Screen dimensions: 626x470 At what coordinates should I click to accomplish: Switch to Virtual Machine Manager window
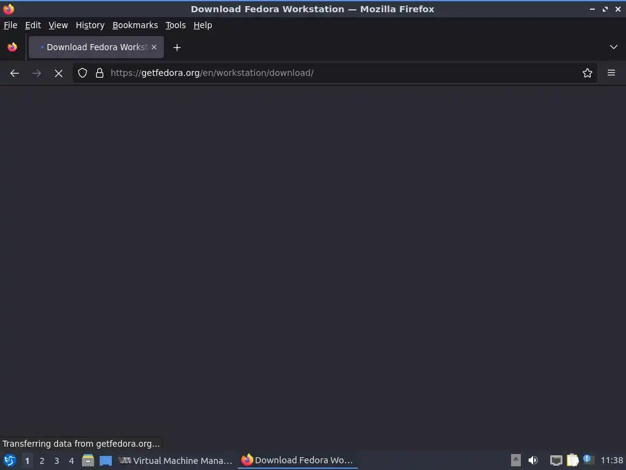[x=175, y=461]
